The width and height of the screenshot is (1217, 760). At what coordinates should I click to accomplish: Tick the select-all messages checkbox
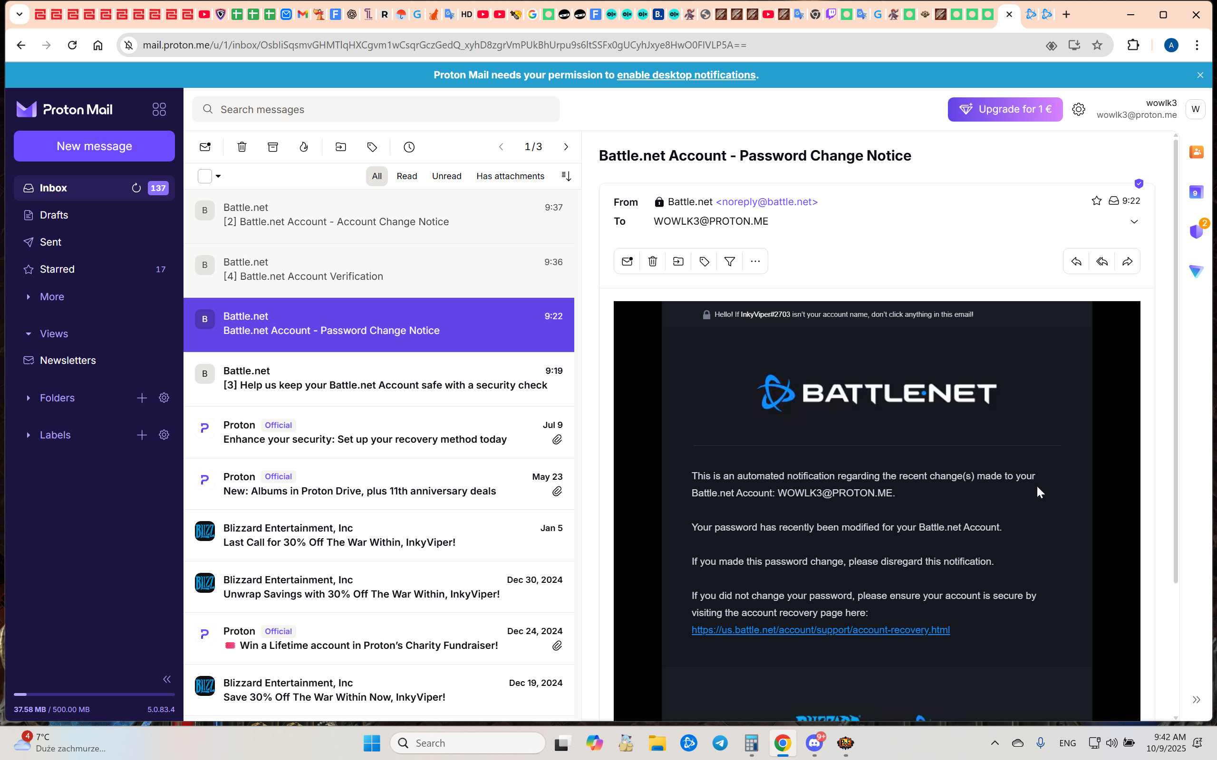205,176
